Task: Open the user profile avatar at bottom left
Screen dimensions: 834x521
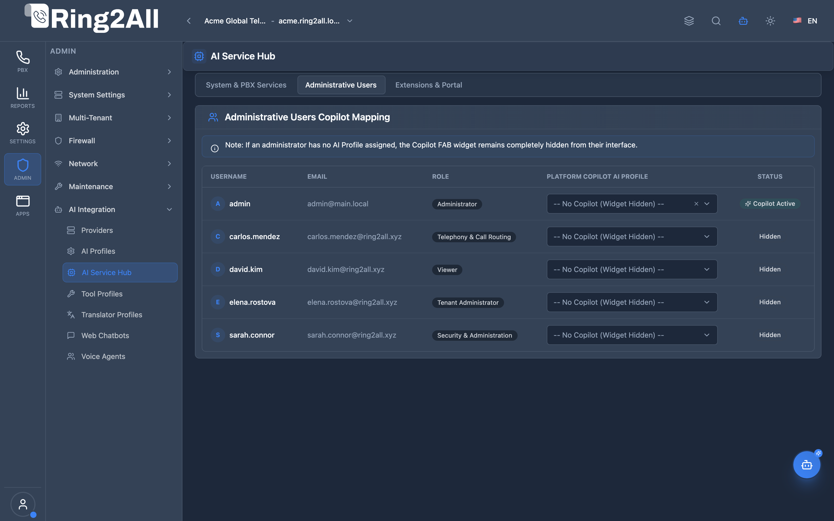Action: [x=23, y=504]
